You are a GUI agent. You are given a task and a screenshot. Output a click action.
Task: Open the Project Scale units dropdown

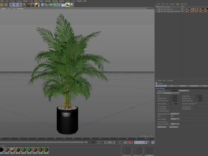[x=184, y=91]
